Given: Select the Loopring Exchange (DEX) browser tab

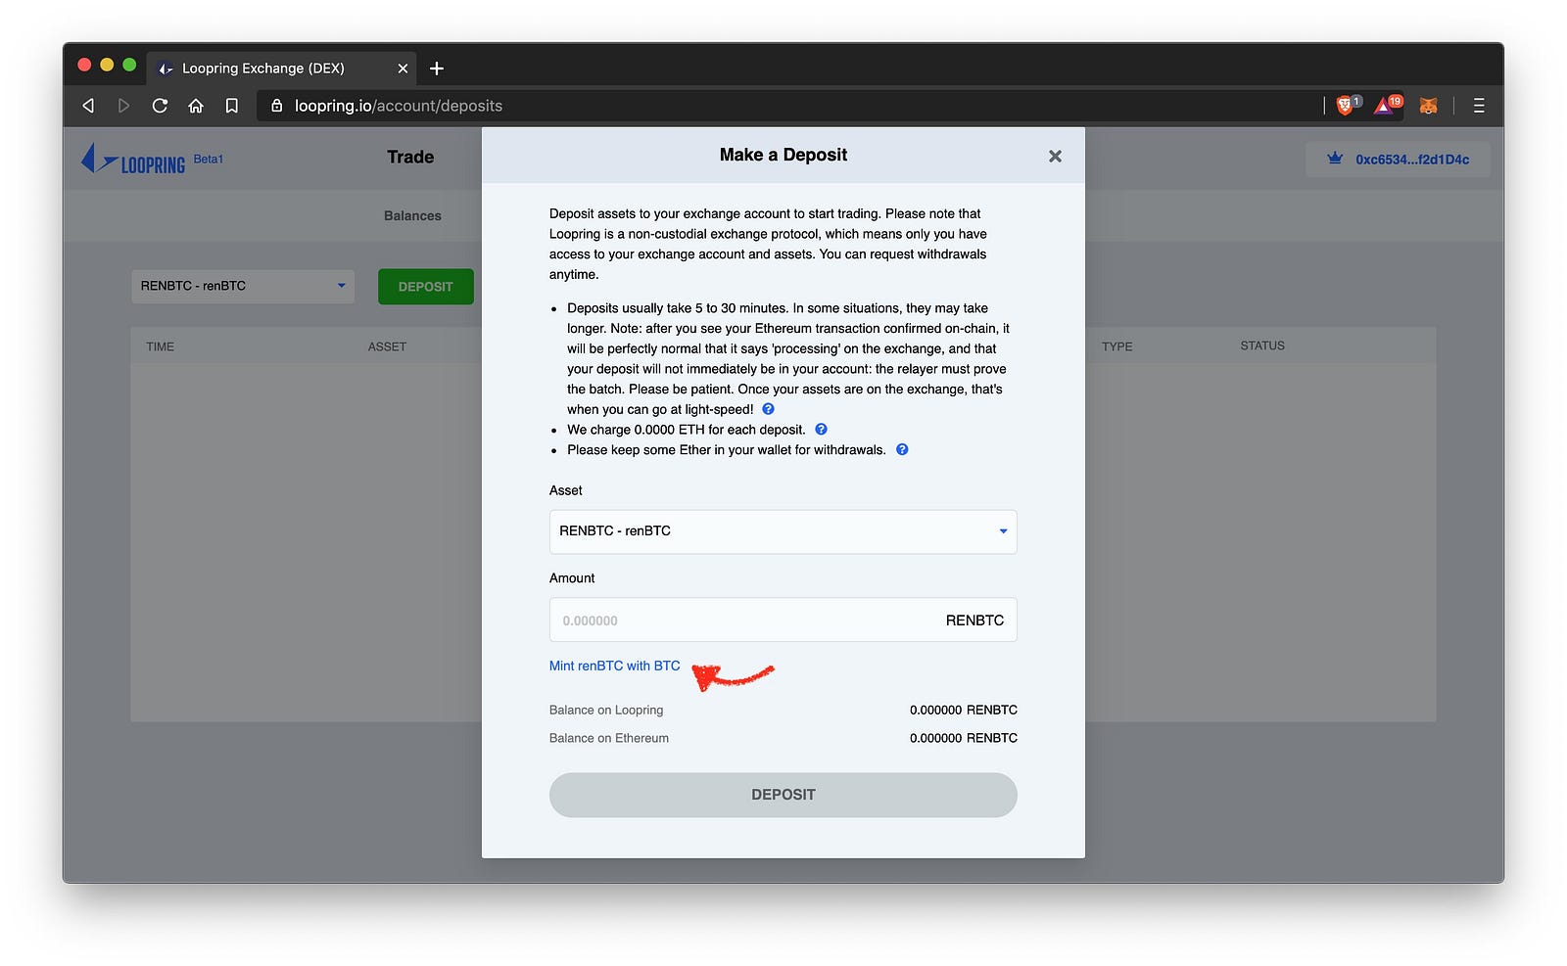Looking at the screenshot, I should 282,69.
